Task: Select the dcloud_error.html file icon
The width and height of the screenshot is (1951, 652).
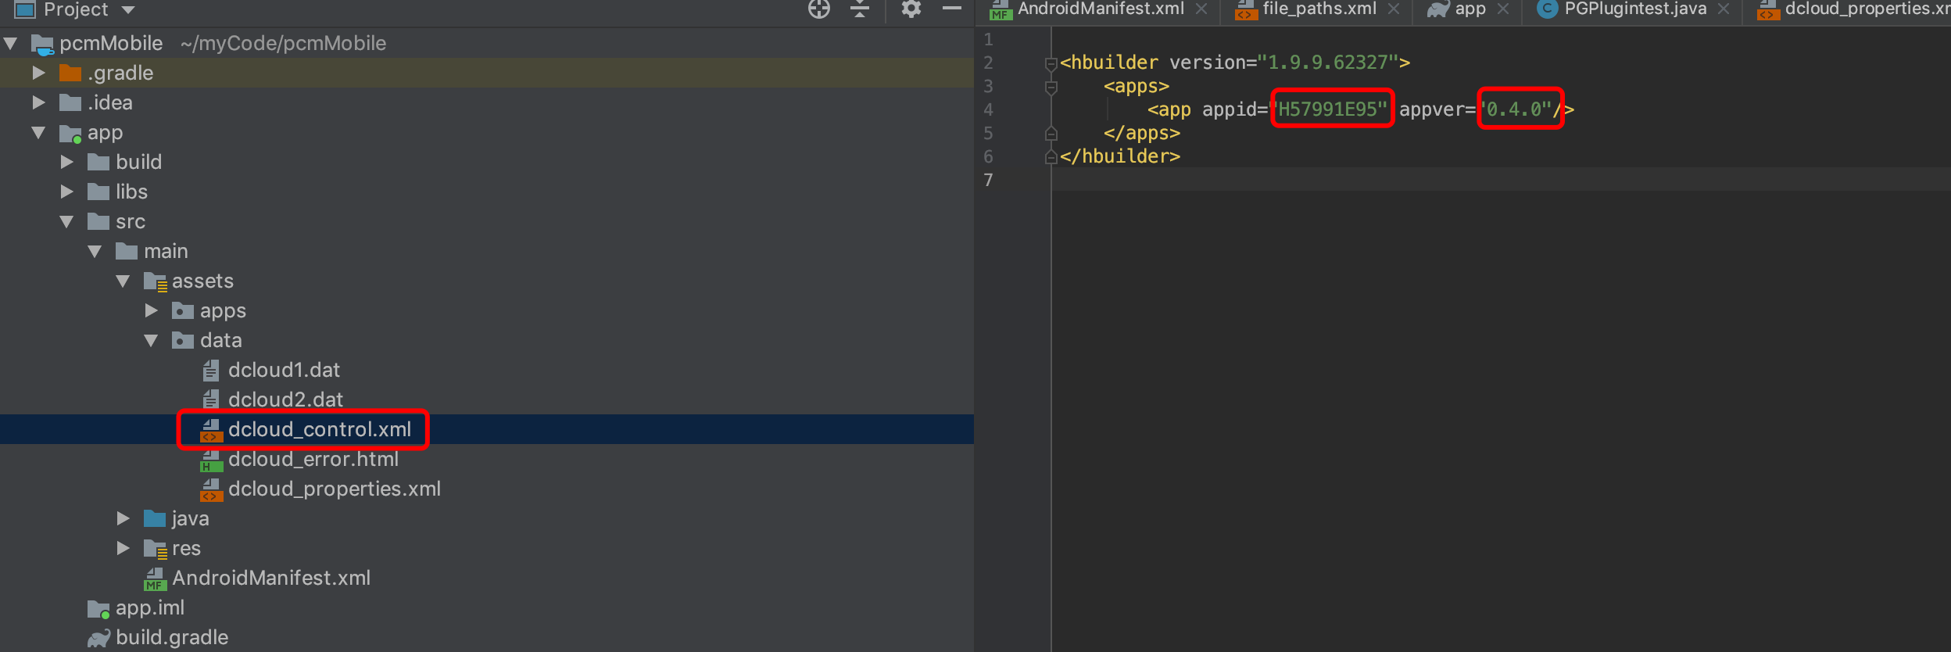Action: 211,460
